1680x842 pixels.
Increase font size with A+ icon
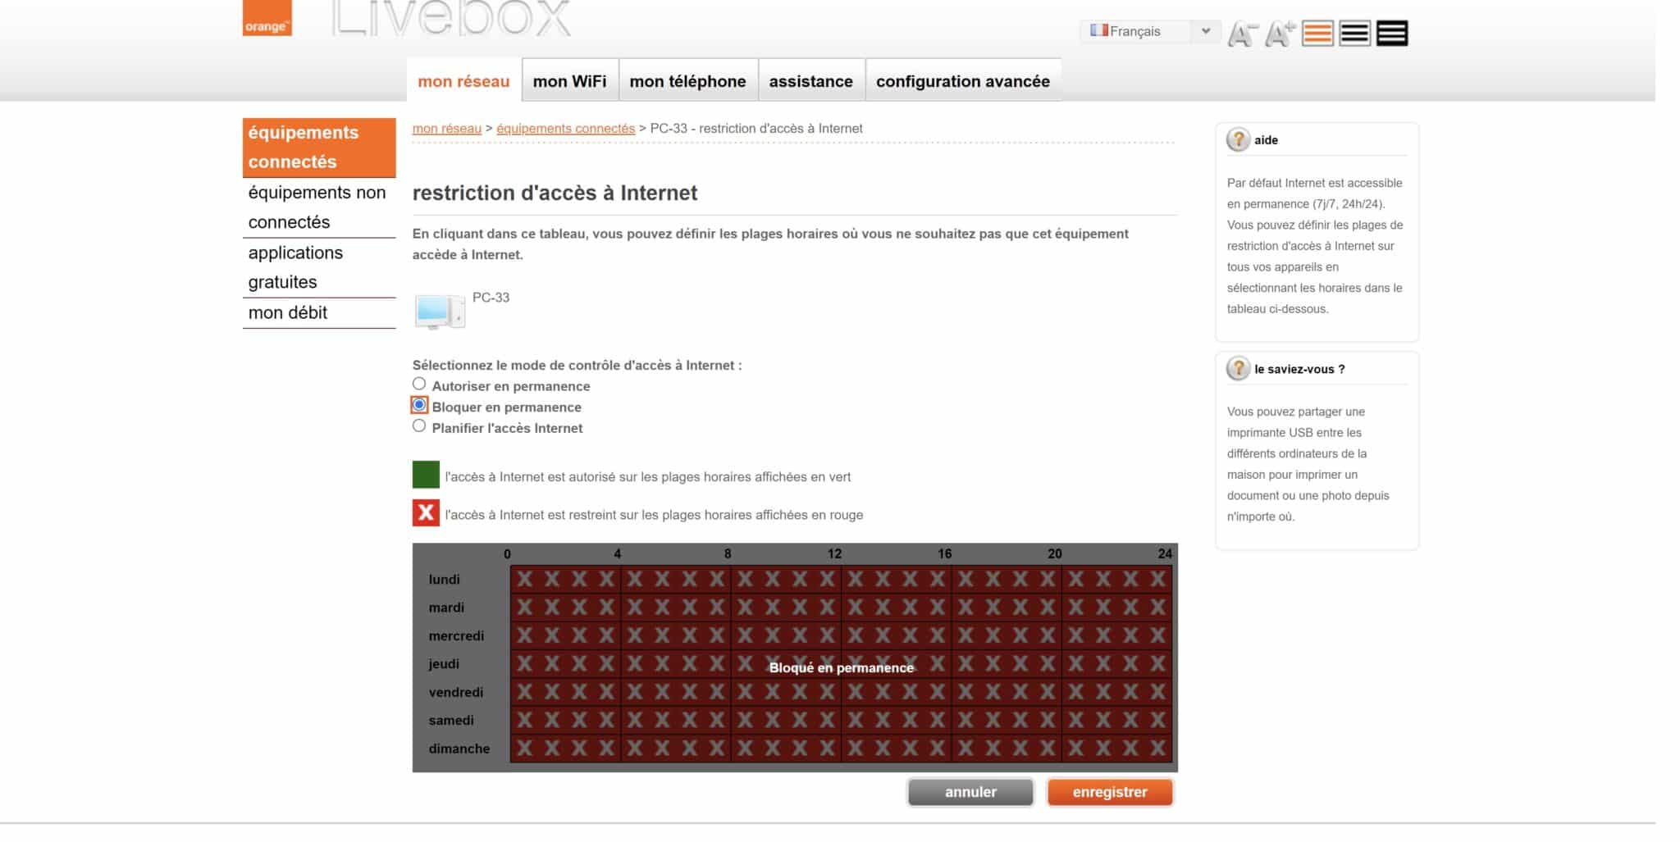point(1280,34)
